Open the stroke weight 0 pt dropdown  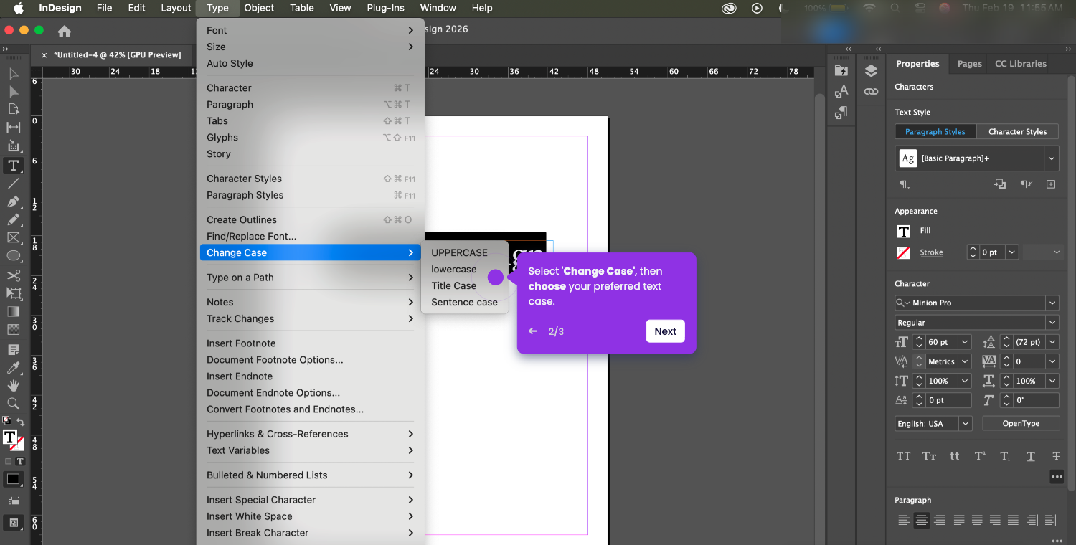(x=1012, y=252)
